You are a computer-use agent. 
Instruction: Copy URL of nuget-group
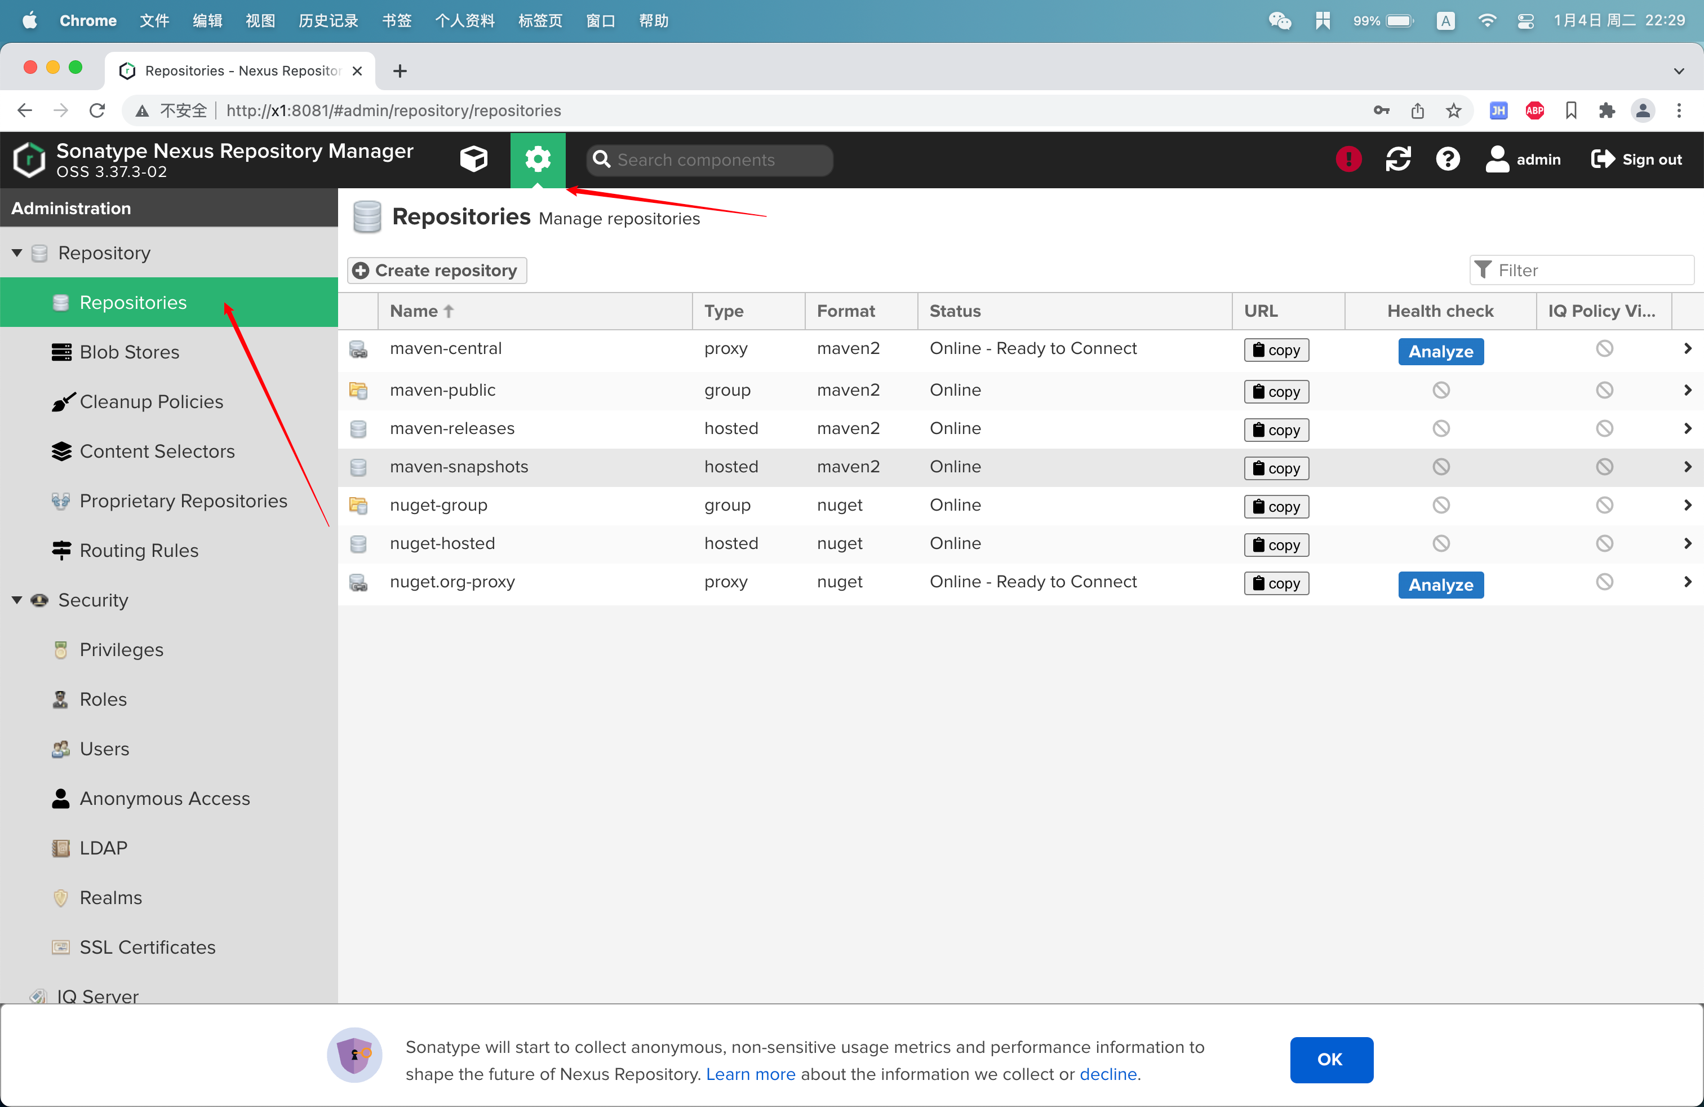coord(1276,506)
